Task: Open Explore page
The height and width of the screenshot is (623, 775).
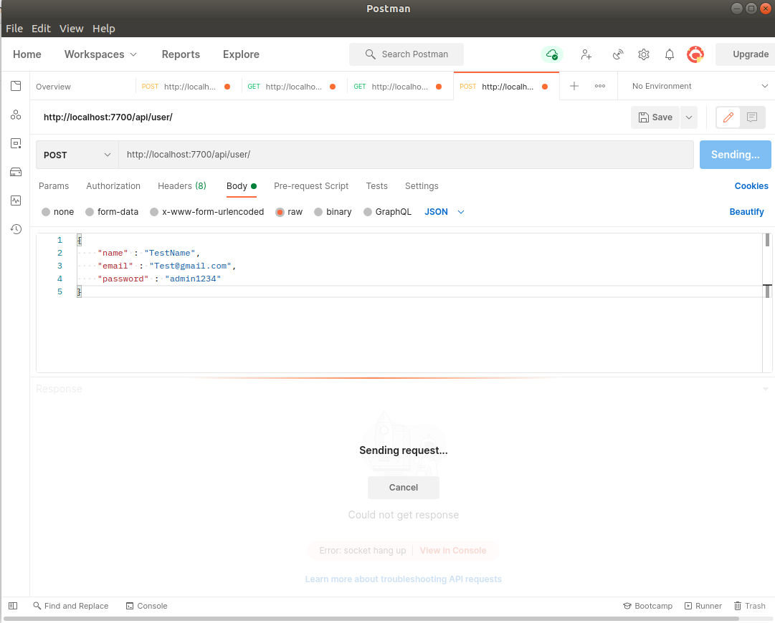Action: pos(241,54)
